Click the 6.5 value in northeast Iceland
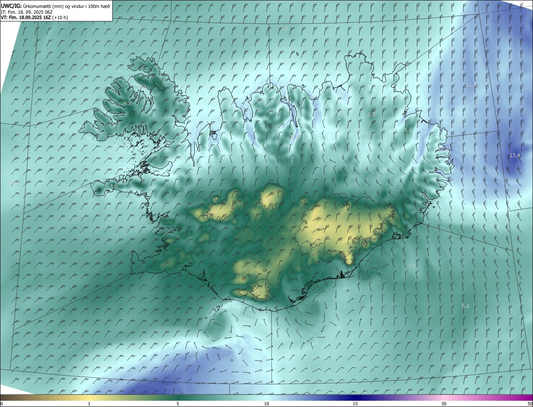The image size is (533, 407). tap(371, 114)
